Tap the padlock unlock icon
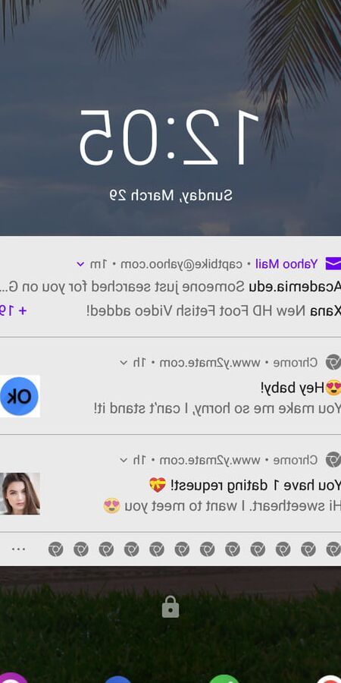Screen dimensions: 341x683 pos(170,607)
